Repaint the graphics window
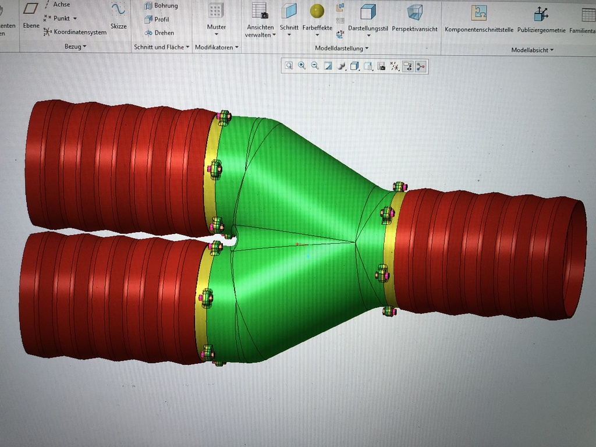 point(328,66)
